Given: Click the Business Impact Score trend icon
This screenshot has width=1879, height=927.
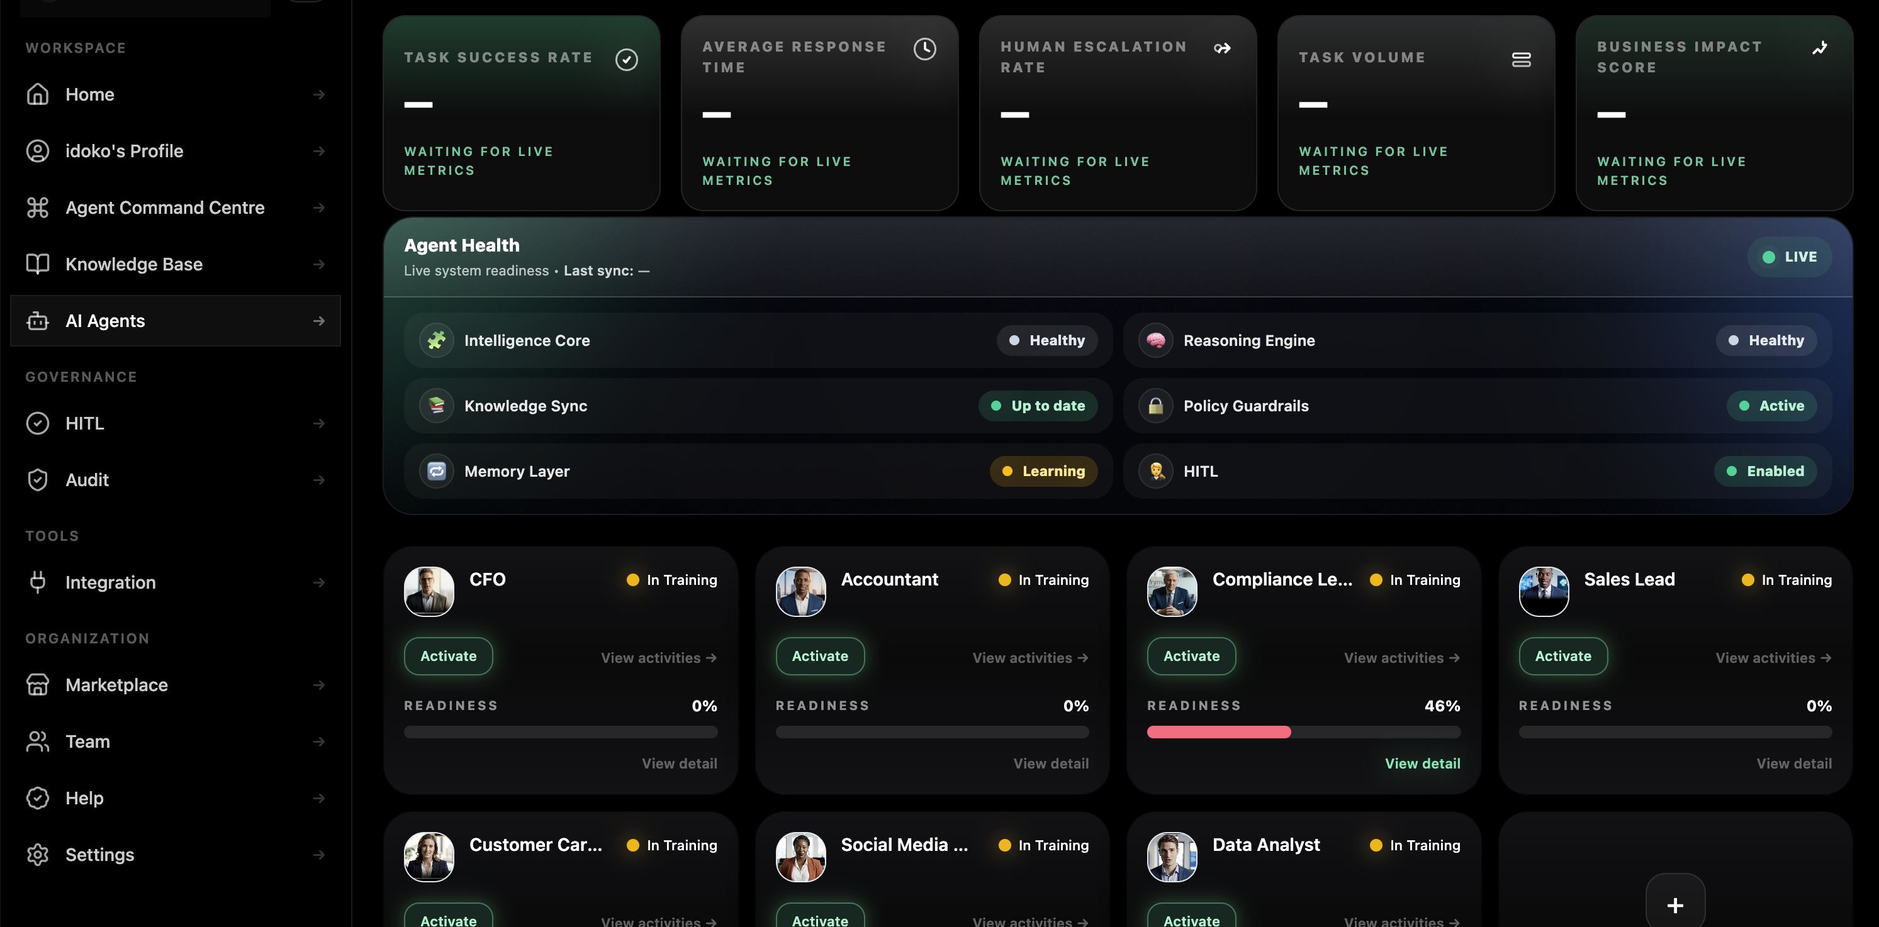Looking at the screenshot, I should tap(1820, 48).
